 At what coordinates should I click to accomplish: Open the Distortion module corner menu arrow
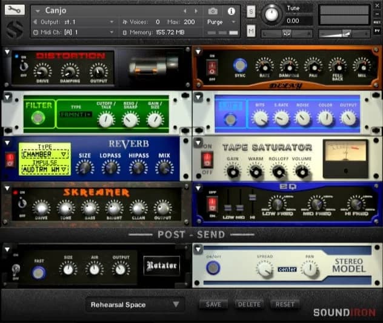tap(7, 52)
